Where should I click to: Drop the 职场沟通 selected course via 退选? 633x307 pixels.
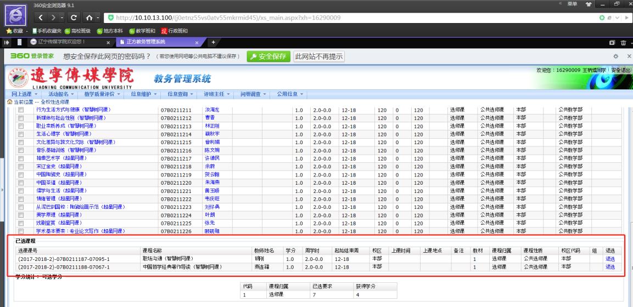[610, 259]
